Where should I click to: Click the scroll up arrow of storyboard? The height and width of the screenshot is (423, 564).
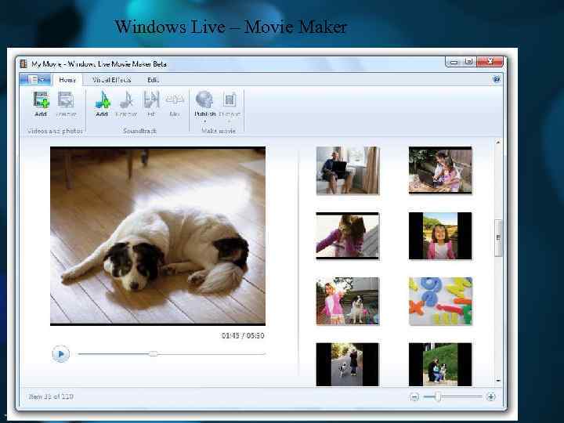pyautogui.click(x=498, y=143)
